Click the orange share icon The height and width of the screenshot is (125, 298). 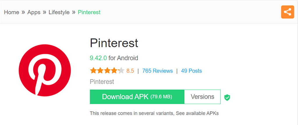click(x=287, y=12)
